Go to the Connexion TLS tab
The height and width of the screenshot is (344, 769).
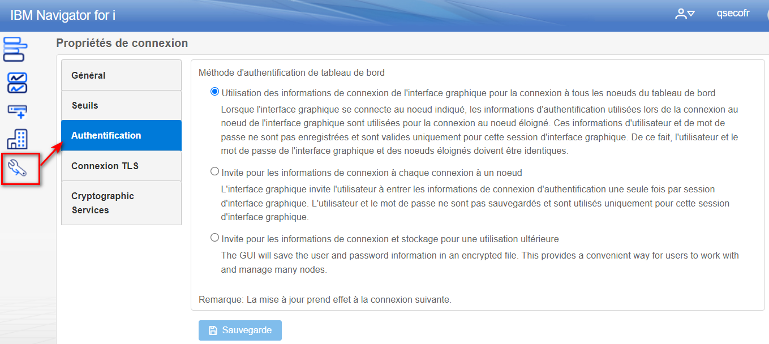click(x=121, y=166)
